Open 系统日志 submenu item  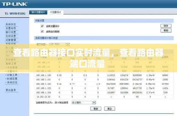click(11, 82)
